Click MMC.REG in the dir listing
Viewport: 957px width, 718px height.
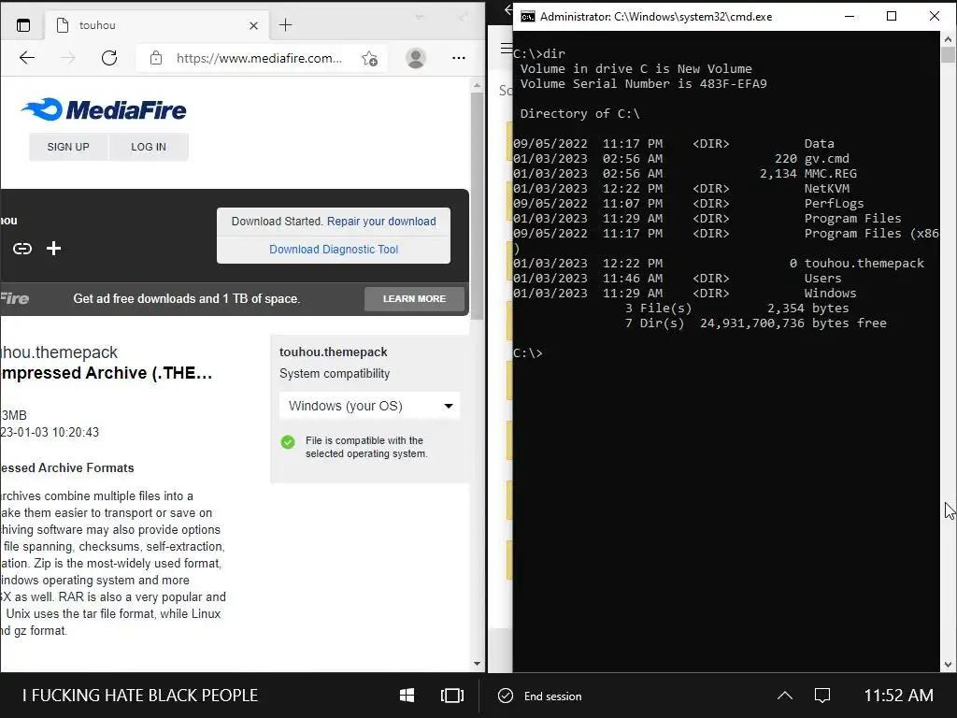830,173
